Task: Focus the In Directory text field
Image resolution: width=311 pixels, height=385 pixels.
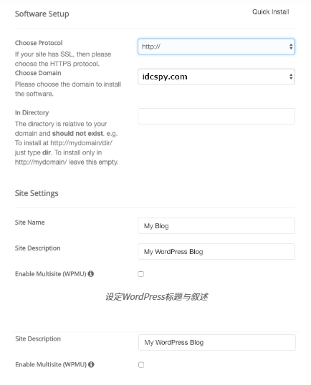Action: pos(216,116)
